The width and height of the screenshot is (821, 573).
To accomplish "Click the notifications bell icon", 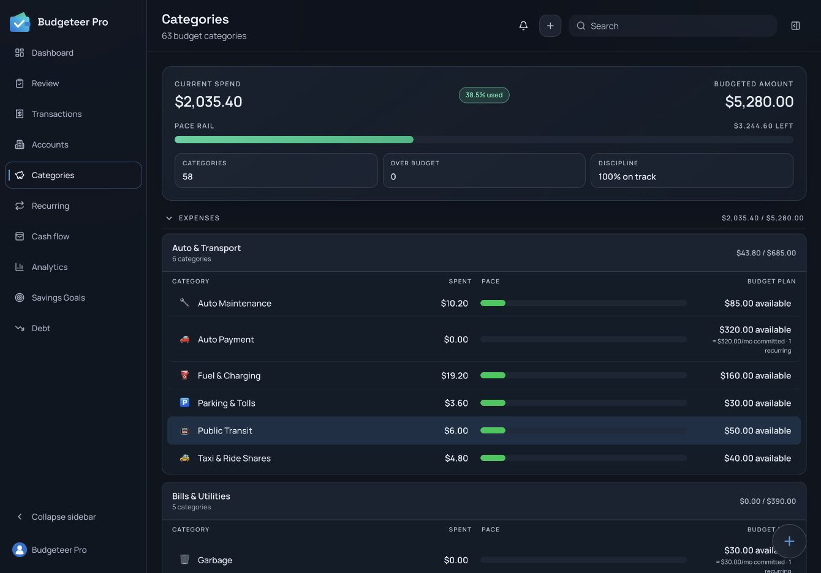I will [523, 26].
